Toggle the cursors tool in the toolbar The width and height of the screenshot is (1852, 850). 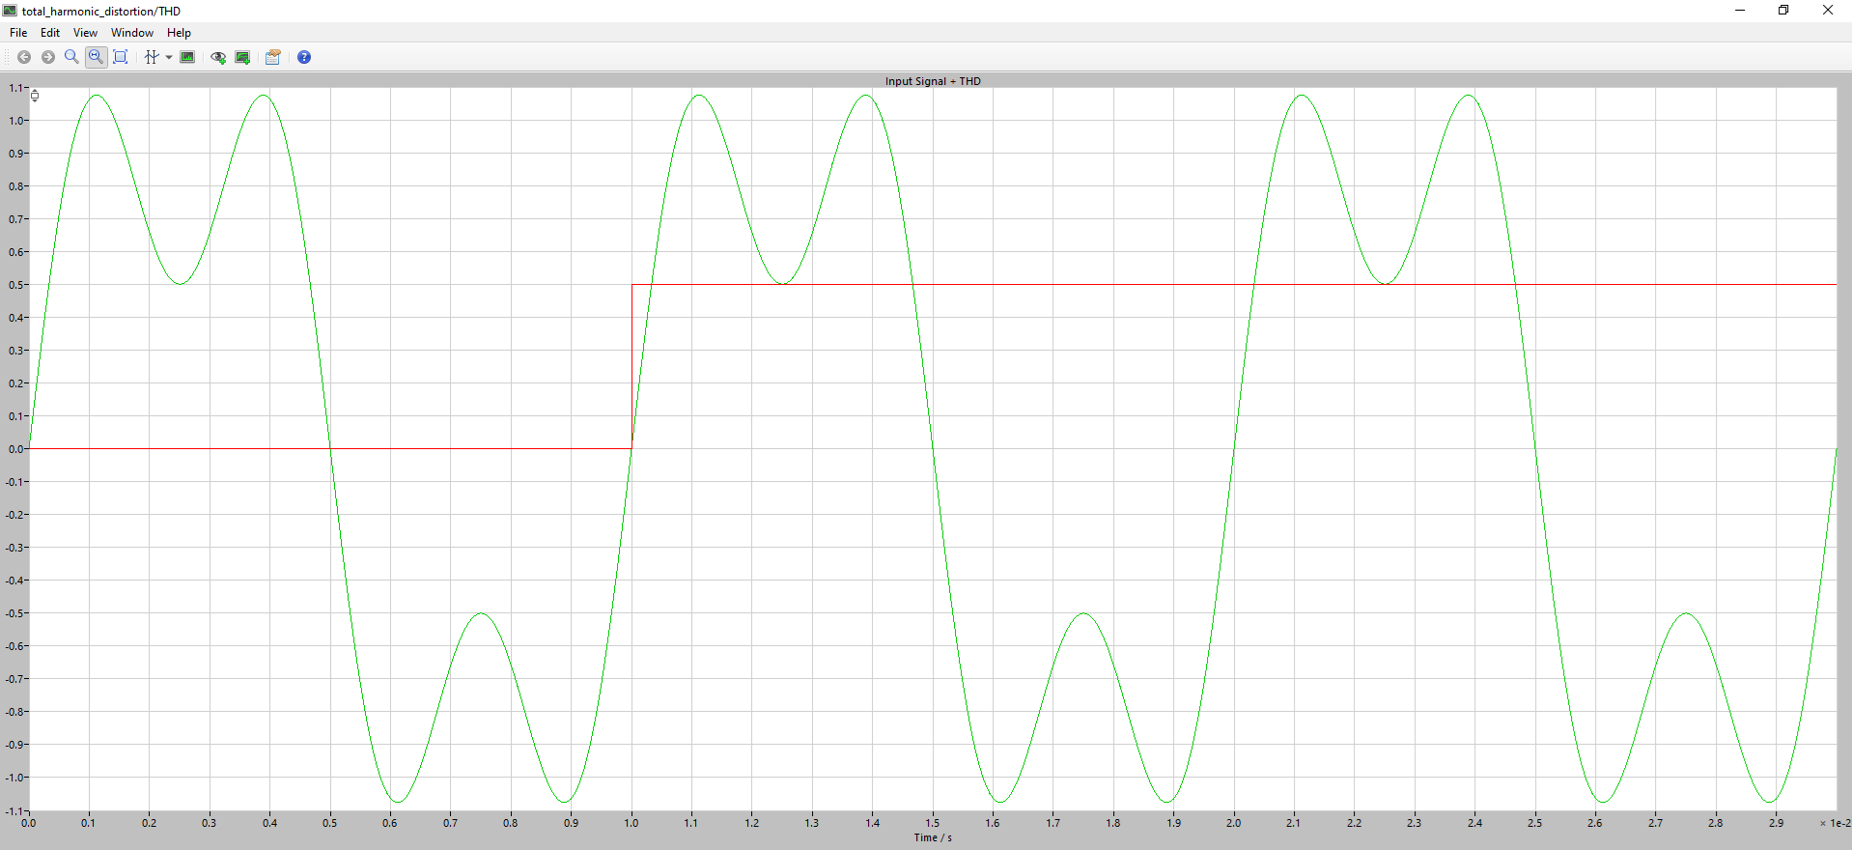tap(152, 57)
